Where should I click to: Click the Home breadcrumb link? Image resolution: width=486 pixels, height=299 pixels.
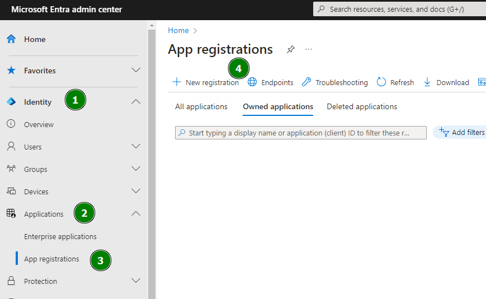(178, 30)
